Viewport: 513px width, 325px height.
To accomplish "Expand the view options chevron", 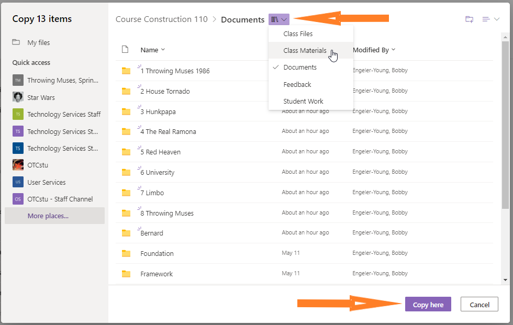I will 497,19.
